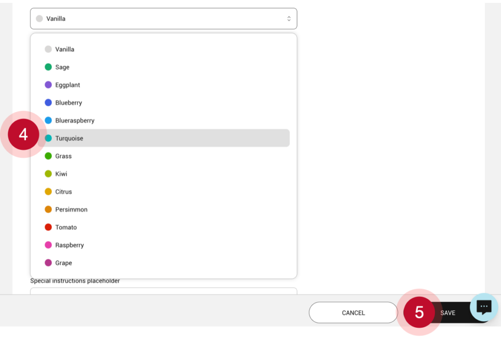Click the Special instructions placeholder input field
Image resolution: width=501 pixels, height=339 pixels.
click(x=163, y=291)
